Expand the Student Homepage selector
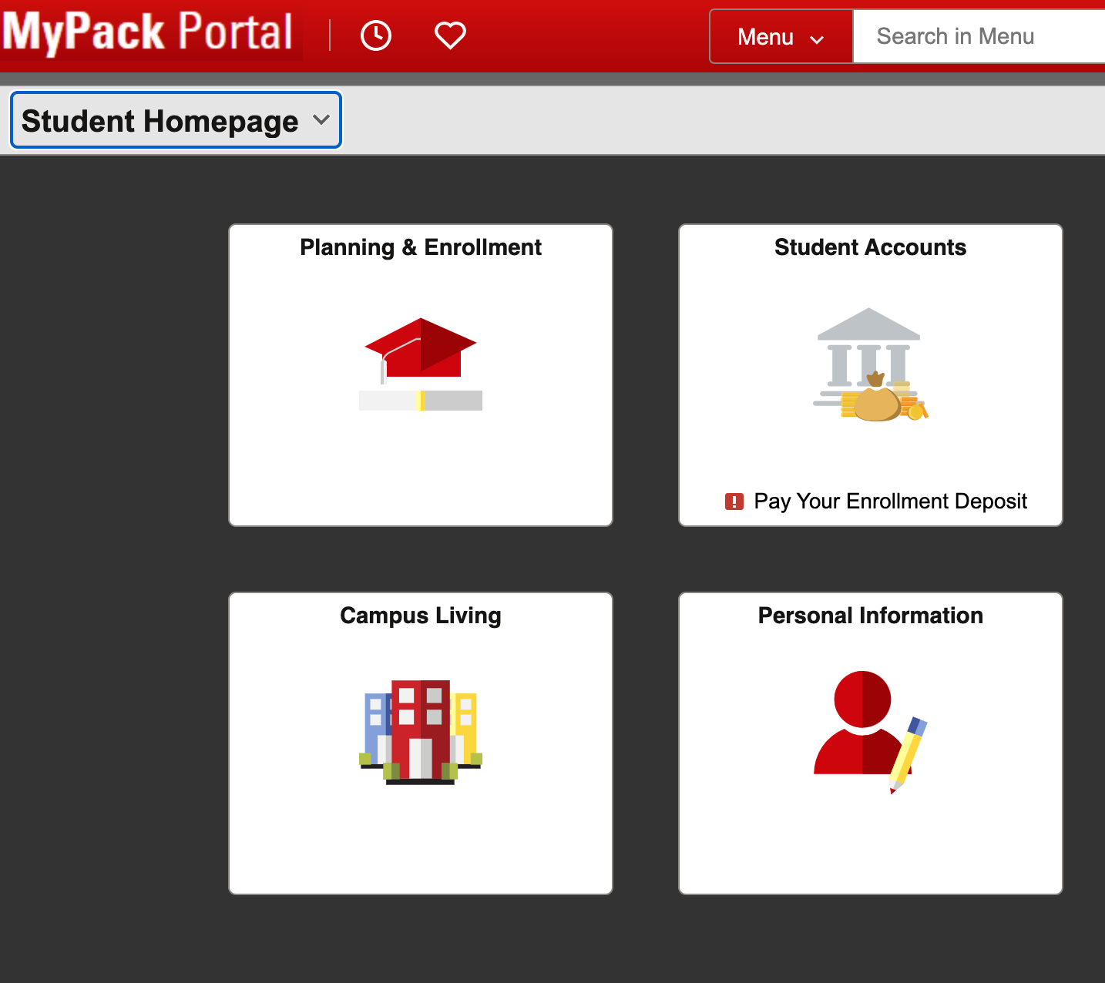This screenshot has height=983, width=1105. point(176,120)
